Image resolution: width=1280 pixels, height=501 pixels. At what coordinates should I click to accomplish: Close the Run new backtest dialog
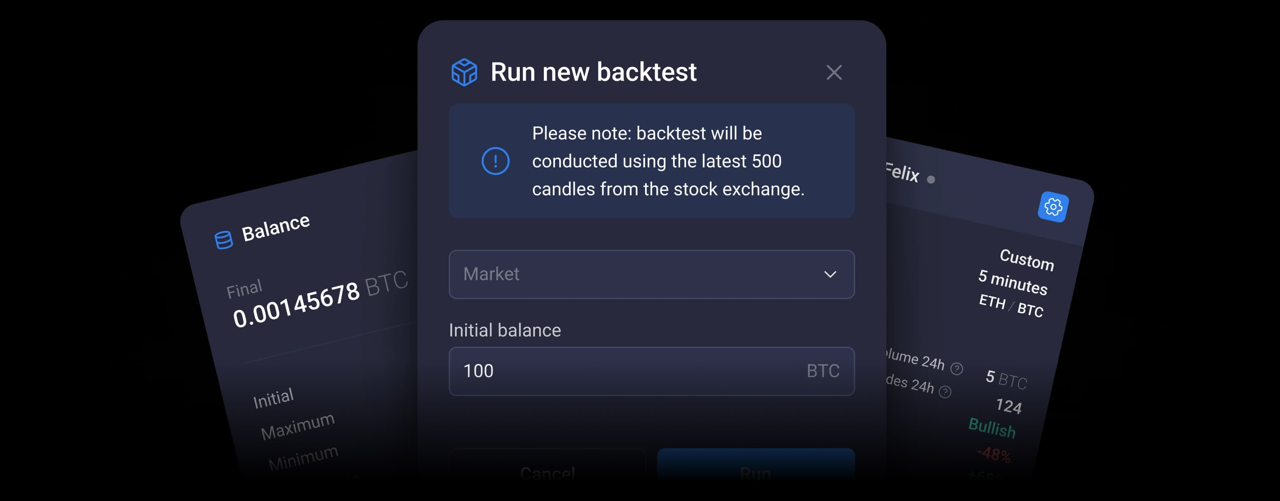point(834,72)
